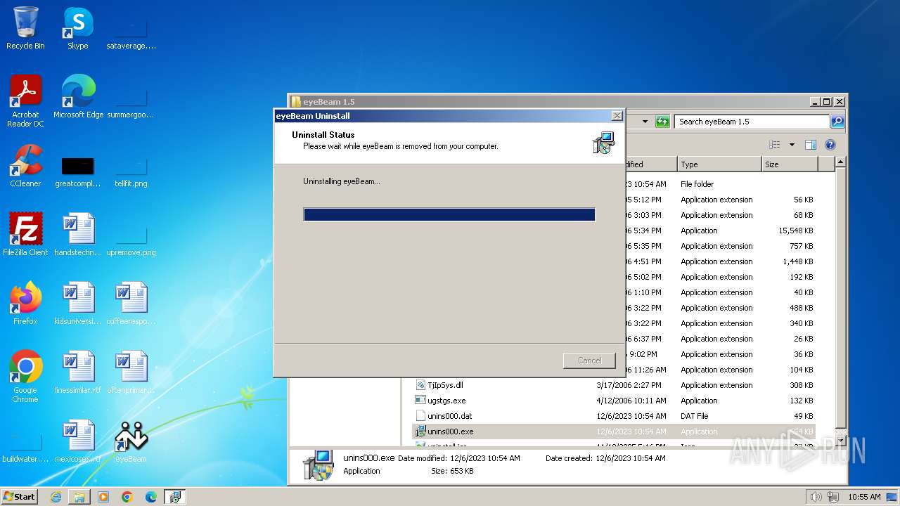The width and height of the screenshot is (900, 506).
Task: Click the File folder type entry
Action: point(697,184)
